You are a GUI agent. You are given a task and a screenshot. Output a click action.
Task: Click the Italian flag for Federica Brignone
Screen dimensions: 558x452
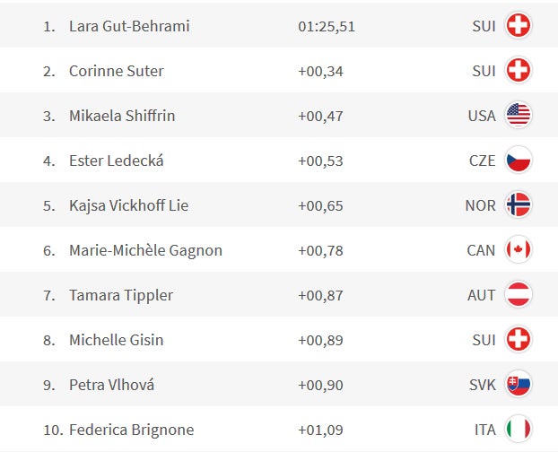(x=519, y=429)
